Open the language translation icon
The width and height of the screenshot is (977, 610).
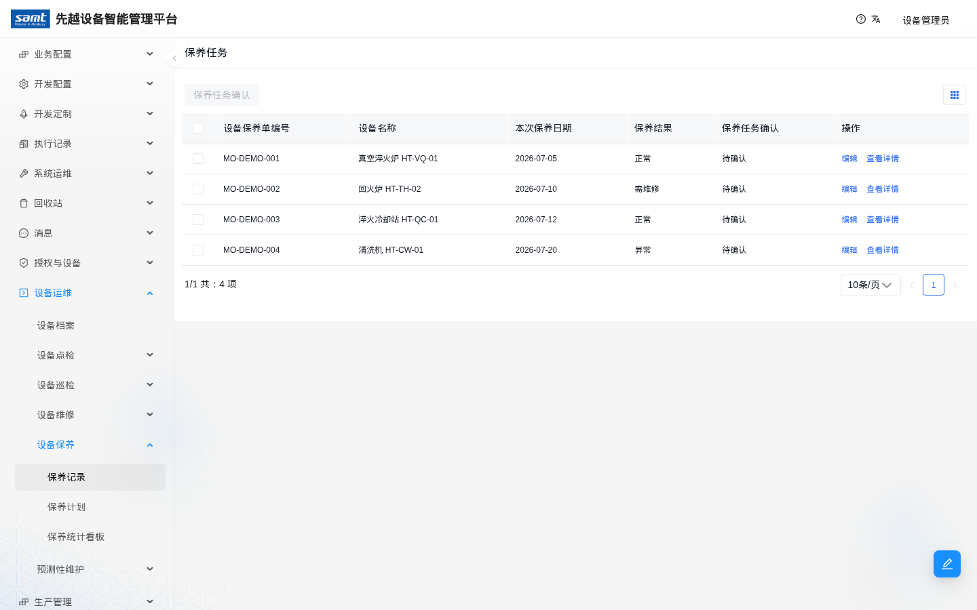(x=876, y=19)
